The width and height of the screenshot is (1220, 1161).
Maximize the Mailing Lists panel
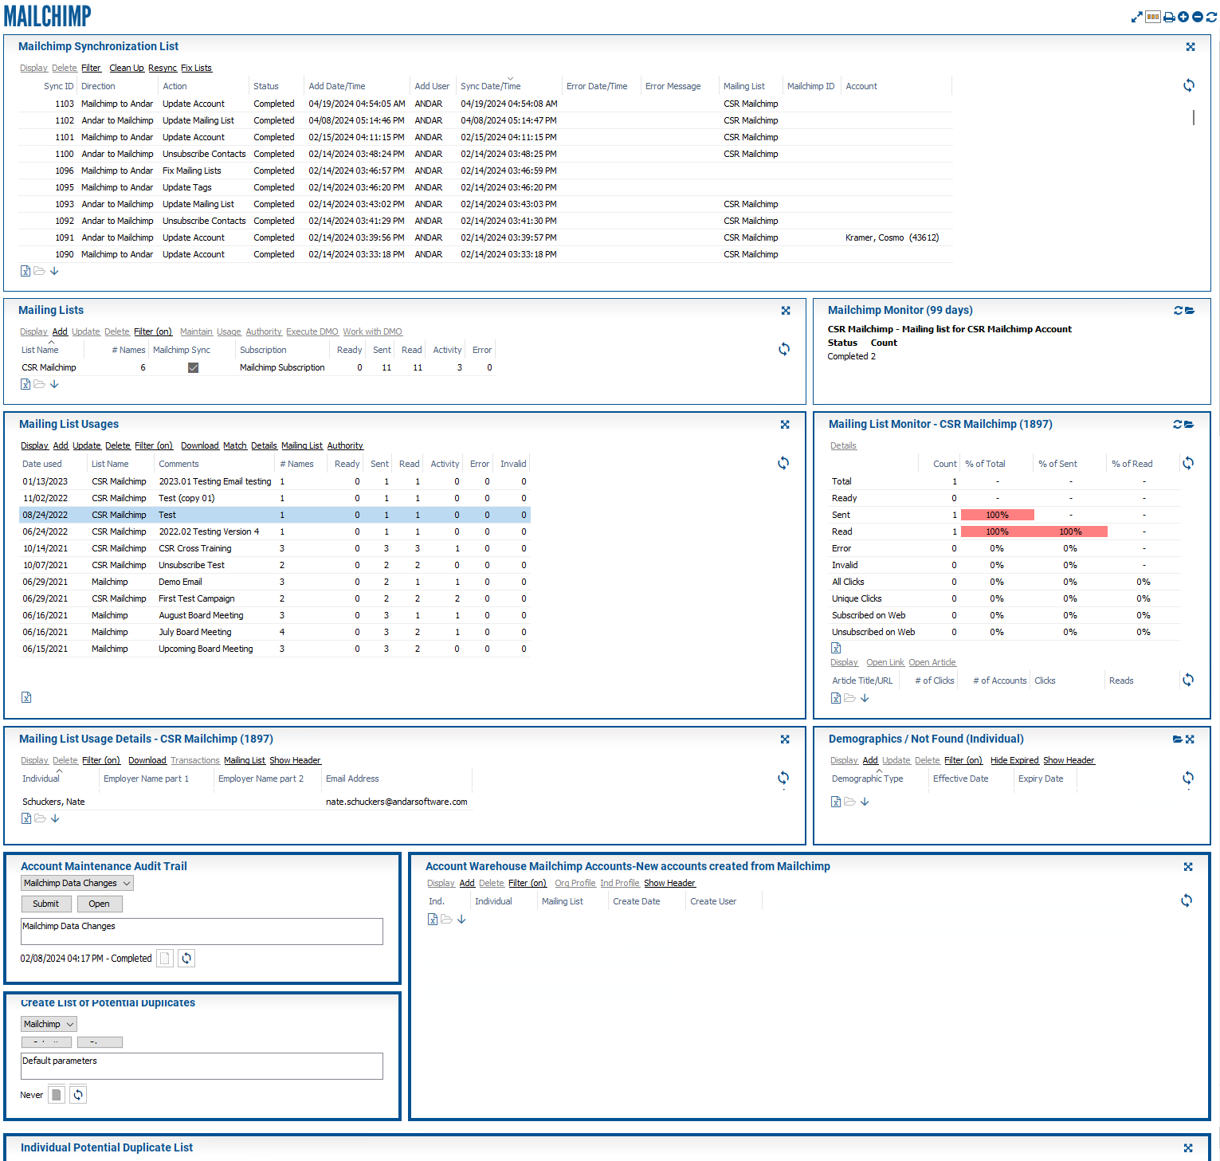click(786, 311)
